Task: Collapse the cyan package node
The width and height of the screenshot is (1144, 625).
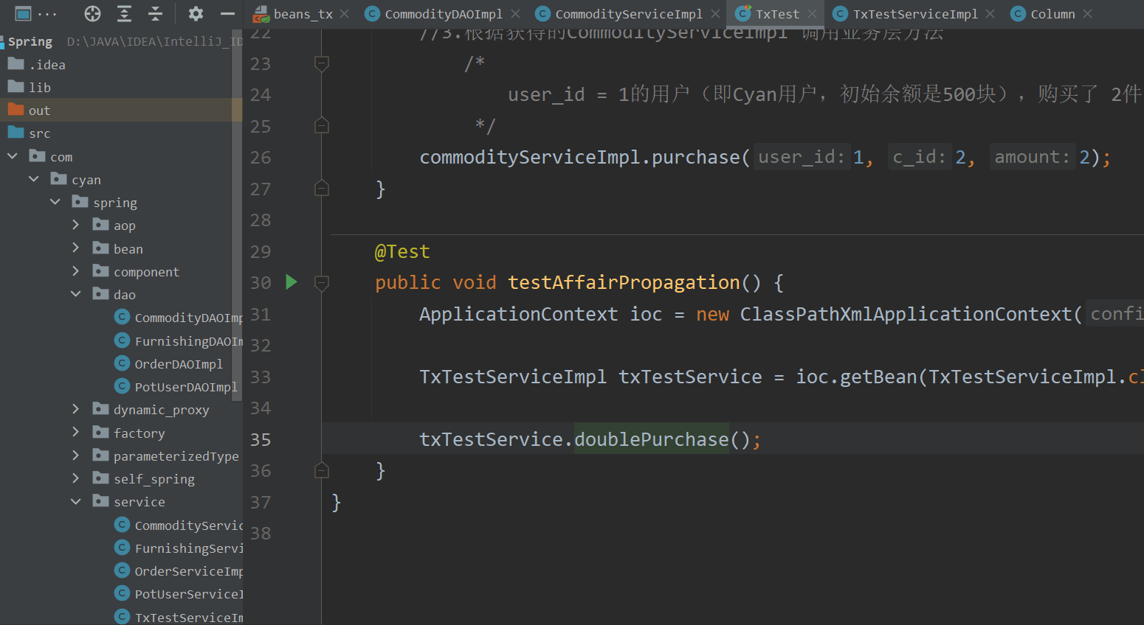Action: [34, 179]
